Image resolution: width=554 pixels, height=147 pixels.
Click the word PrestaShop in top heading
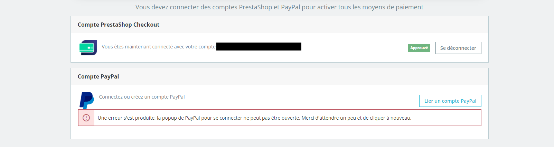tap(255, 7)
